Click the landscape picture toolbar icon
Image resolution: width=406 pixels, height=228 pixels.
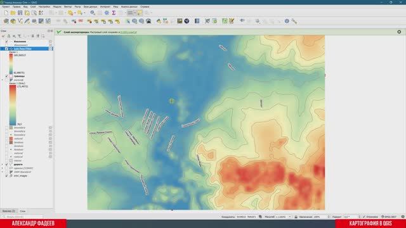click(x=180, y=21)
